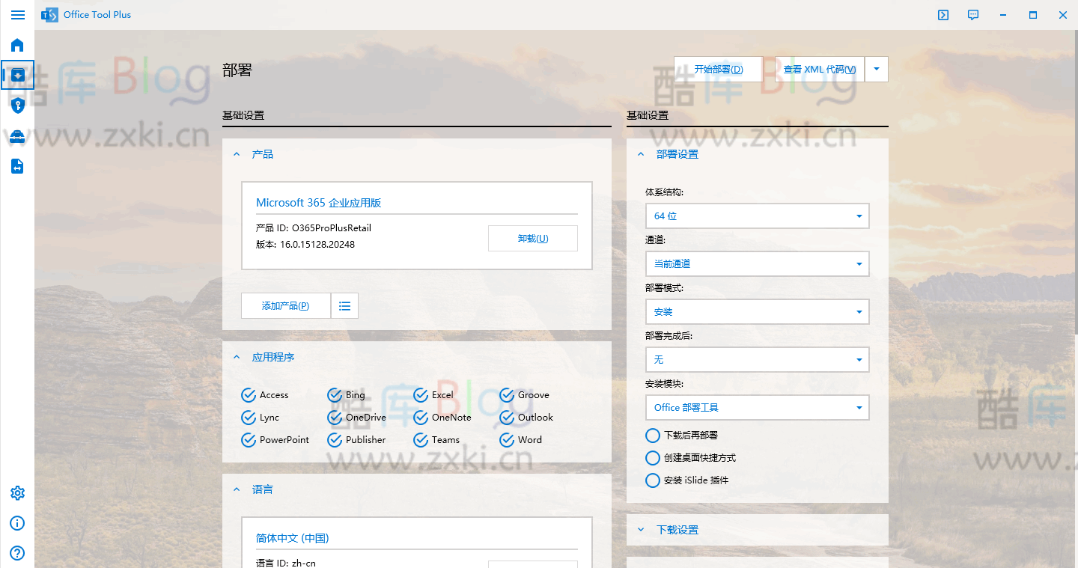Select the Deploy icon in the sidebar
1078x568 pixels.
click(x=17, y=75)
